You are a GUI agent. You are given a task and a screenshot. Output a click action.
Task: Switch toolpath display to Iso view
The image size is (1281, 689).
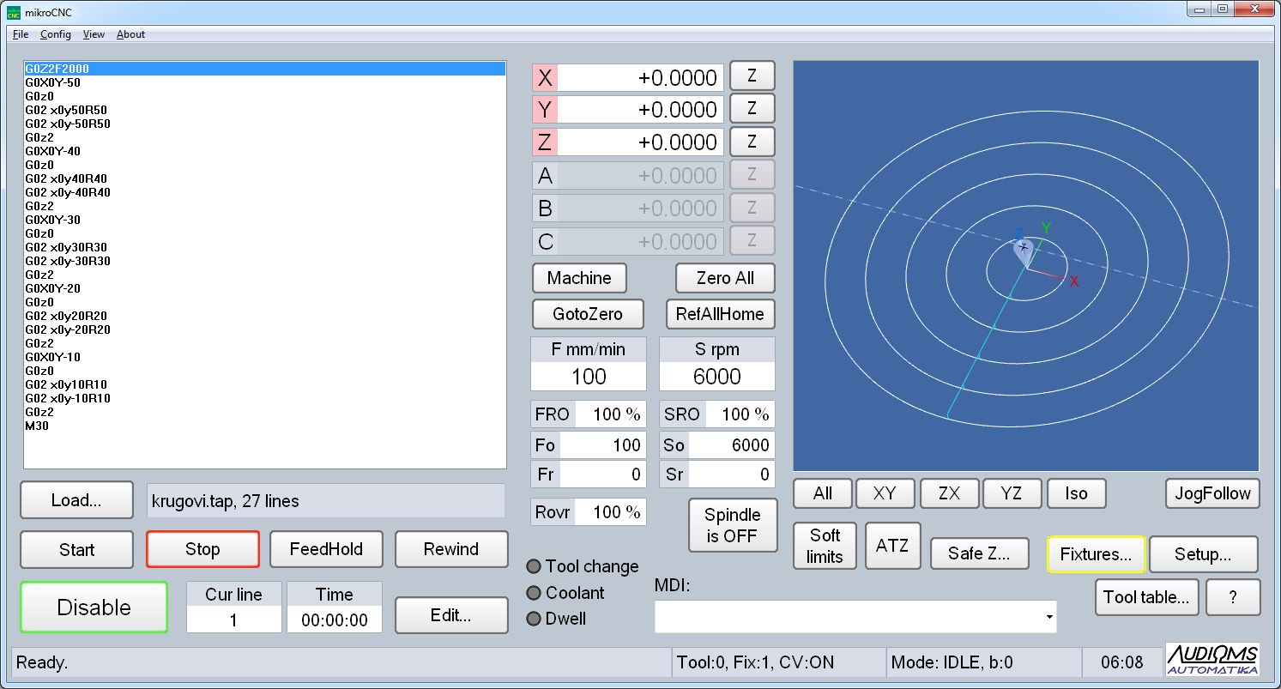tap(1076, 493)
